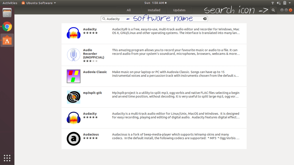Switch to the Updates tab
The height and width of the screenshot is (165, 294).
click(179, 10)
